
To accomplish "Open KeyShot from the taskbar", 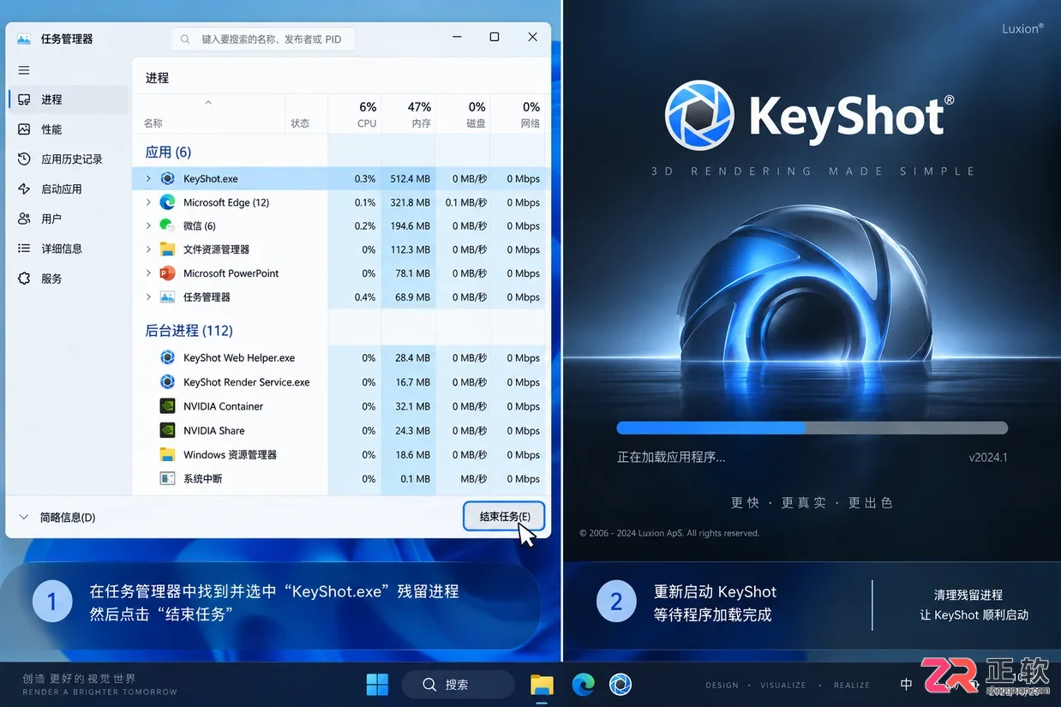I will (620, 684).
